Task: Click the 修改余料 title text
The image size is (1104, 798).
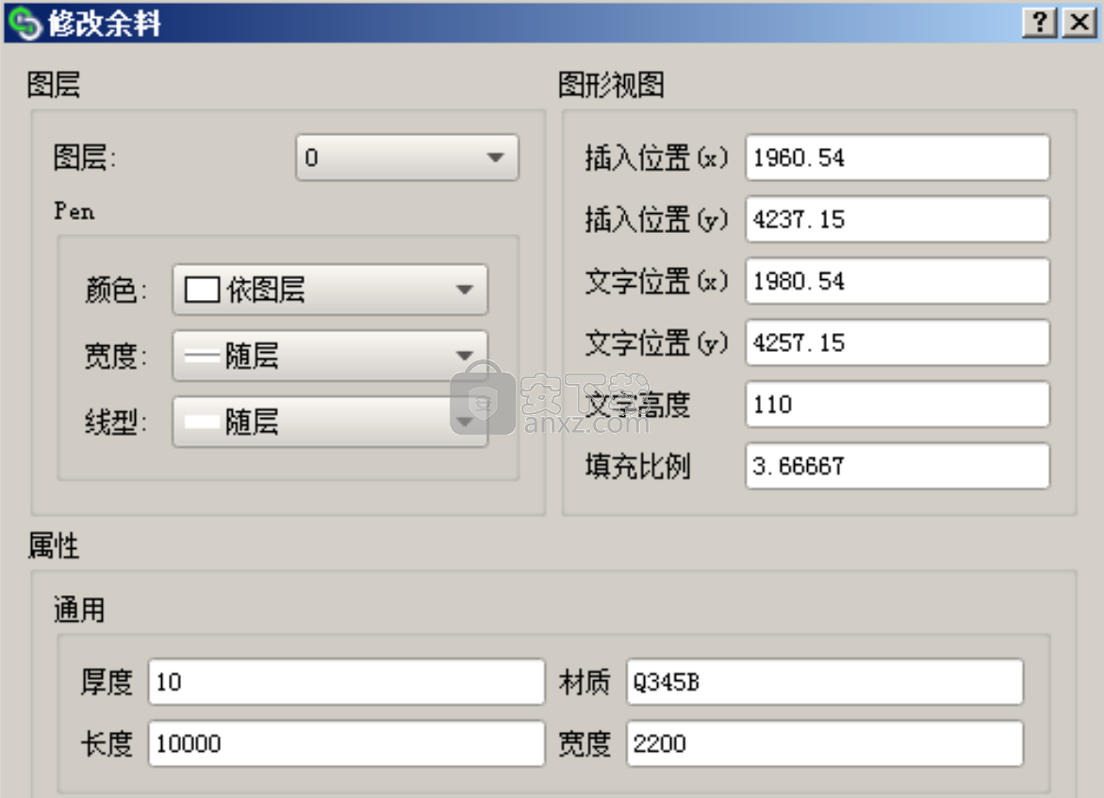Action: pos(105,24)
